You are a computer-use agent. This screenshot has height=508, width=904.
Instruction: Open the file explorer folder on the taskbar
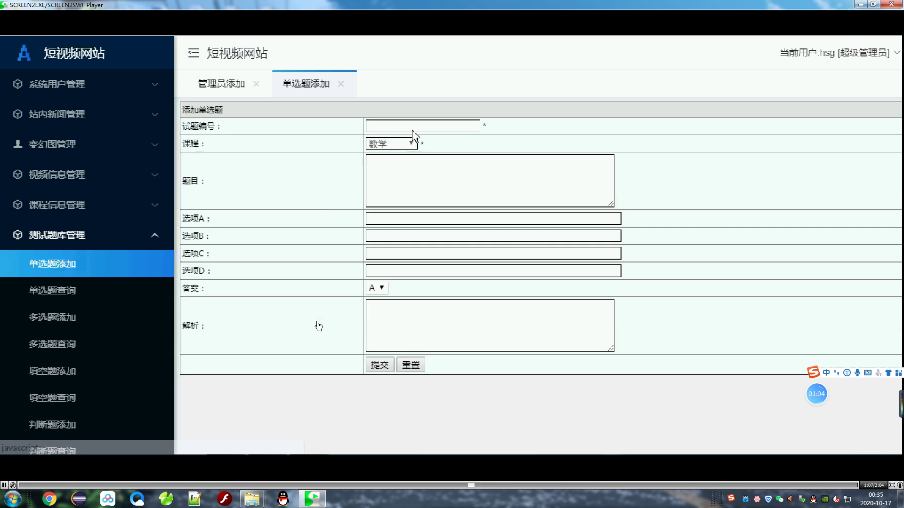[252, 499]
